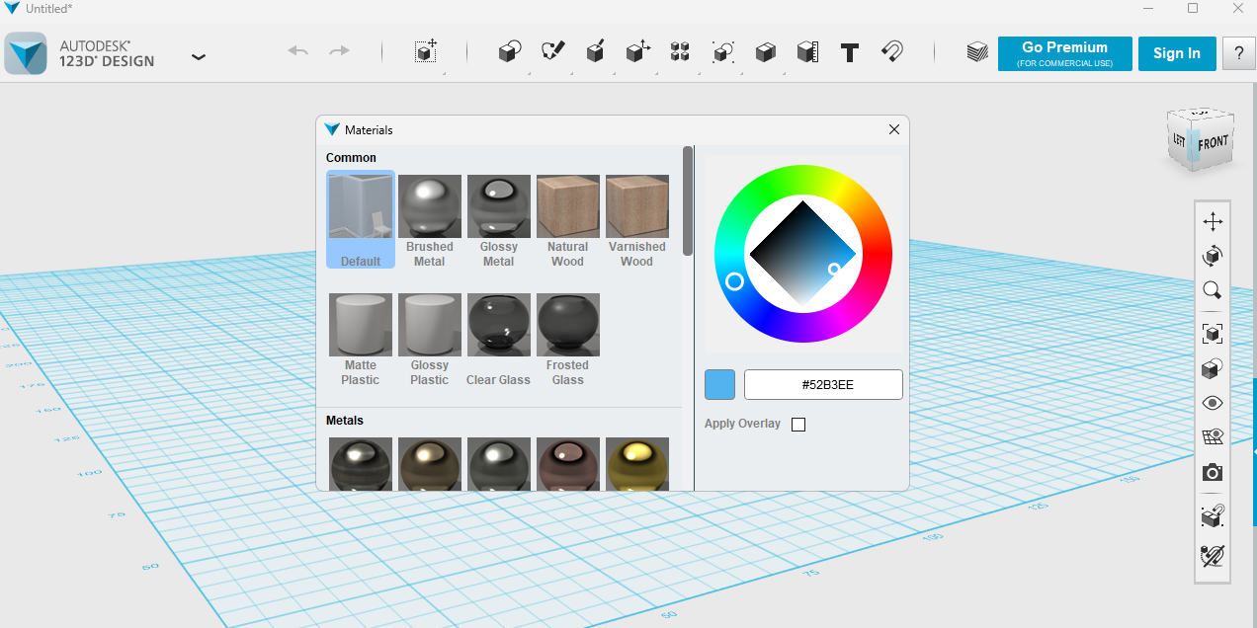The width and height of the screenshot is (1257, 628).
Task: Click the blue color swatch preview
Action: (719, 385)
